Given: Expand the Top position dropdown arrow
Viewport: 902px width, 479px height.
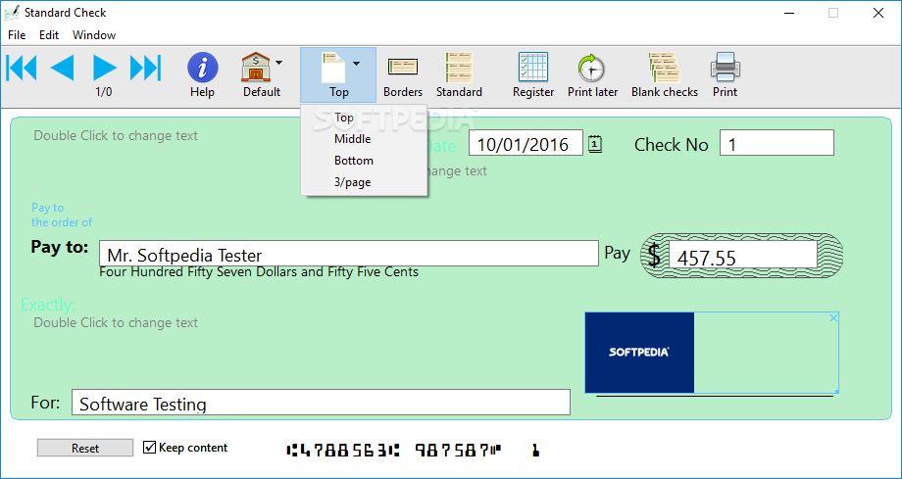Looking at the screenshot, I should pyautogui.click(x=356, y=64).
